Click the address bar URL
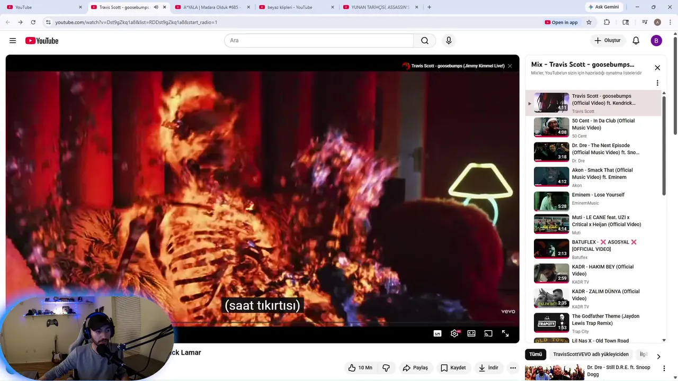The width and height of the screenshot is (678, 381). coord(136,22)
